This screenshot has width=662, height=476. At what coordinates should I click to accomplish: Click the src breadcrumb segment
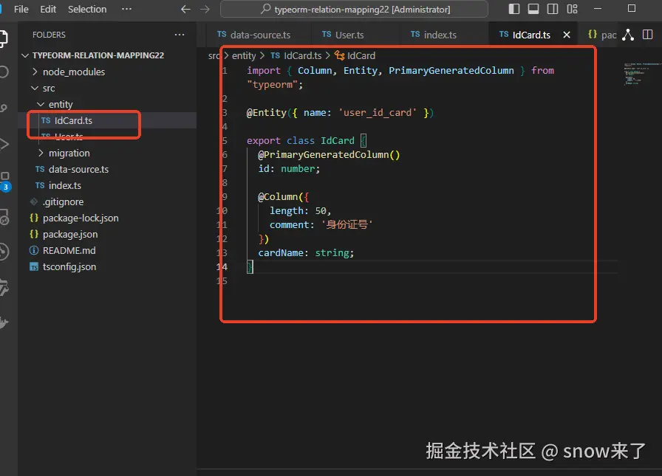(x=214, y=55)
